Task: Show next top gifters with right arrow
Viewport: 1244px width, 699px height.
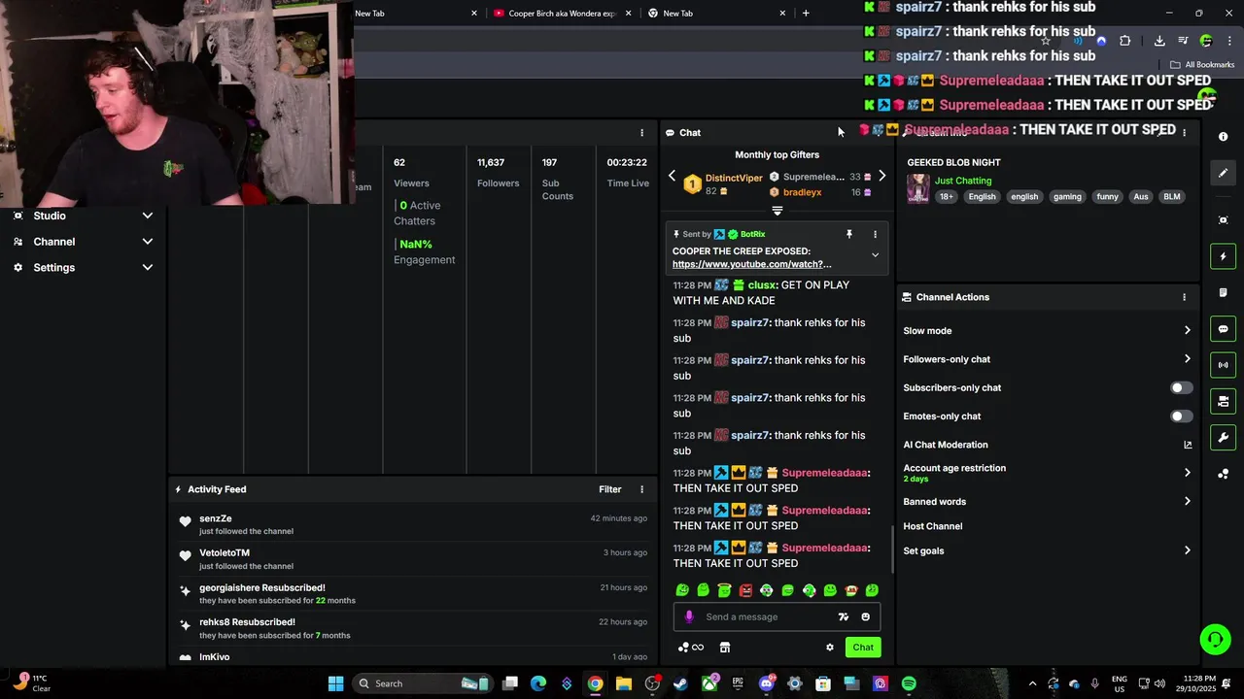Action: 881,177
